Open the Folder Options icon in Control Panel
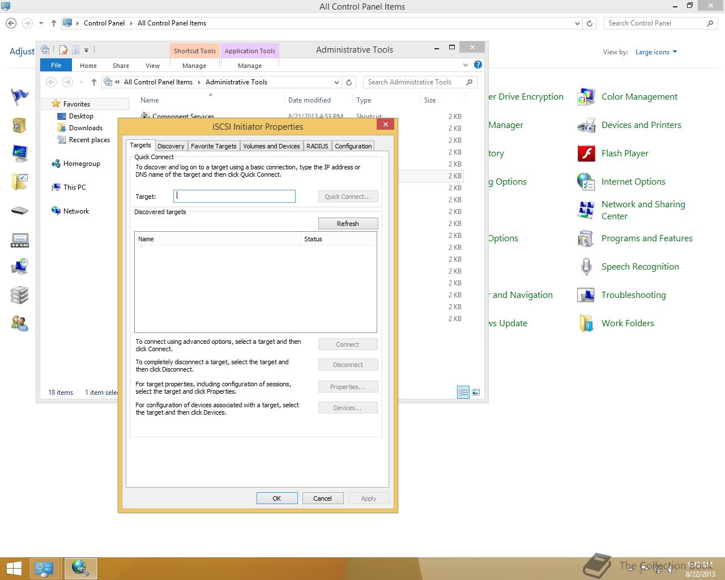This screenshot has width=725, height=580. [19, 181]
